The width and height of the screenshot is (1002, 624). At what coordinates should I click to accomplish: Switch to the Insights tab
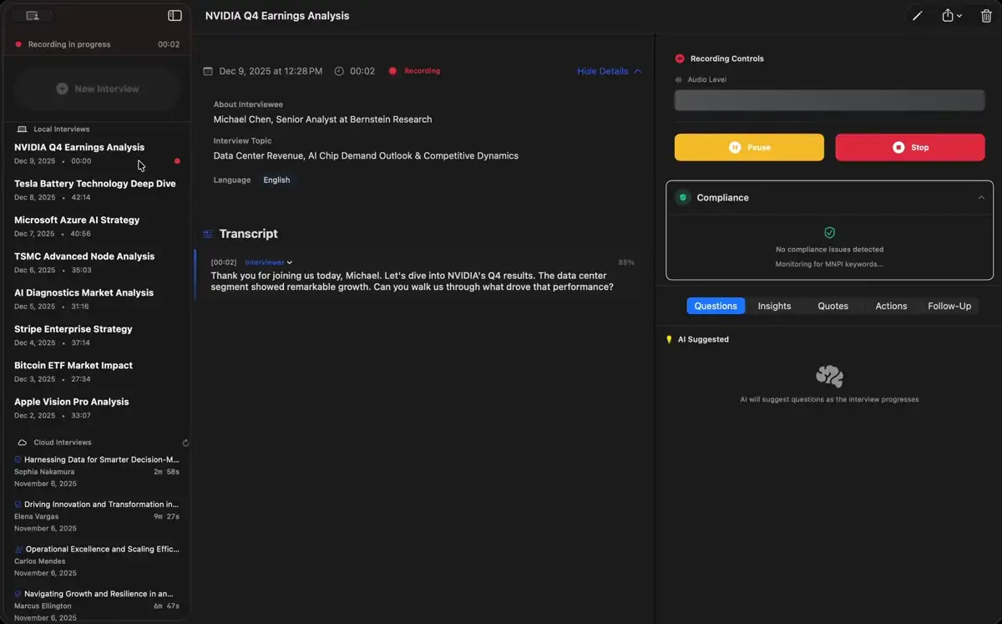(x=774, y=307)
